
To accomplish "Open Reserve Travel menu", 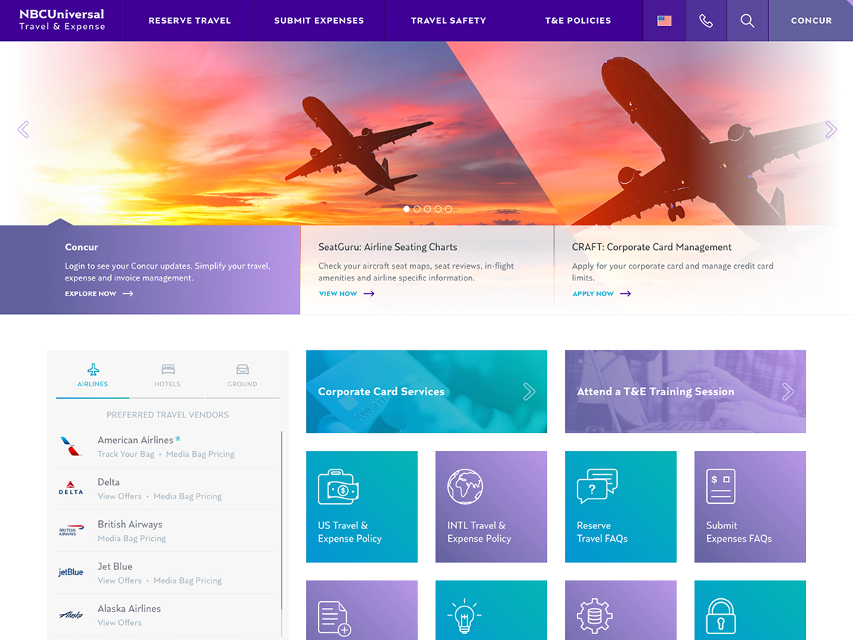I will (x=189, y=21).
